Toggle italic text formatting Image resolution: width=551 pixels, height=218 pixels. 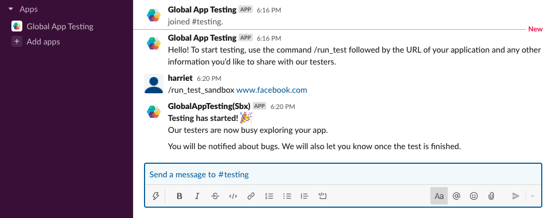197,196
